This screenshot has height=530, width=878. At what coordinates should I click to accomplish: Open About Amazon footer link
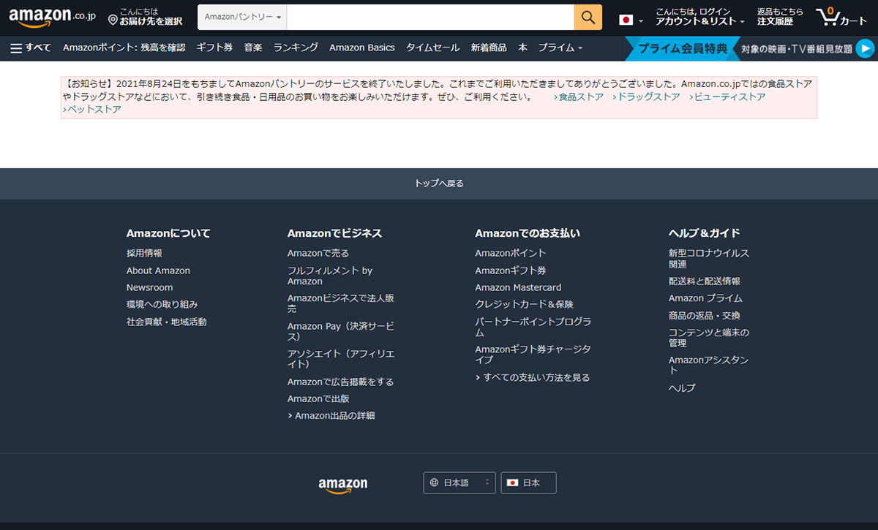158,270
